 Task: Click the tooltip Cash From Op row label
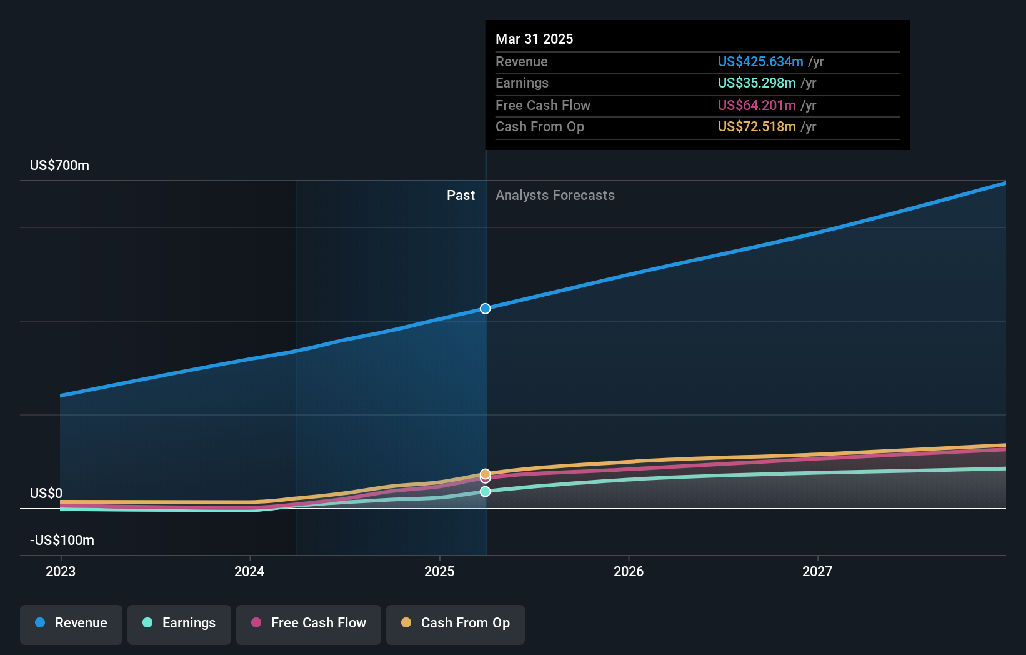click(540, 127)
